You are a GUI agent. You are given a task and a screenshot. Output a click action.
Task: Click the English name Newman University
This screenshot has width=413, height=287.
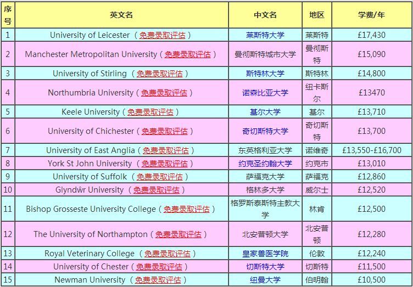90,280
